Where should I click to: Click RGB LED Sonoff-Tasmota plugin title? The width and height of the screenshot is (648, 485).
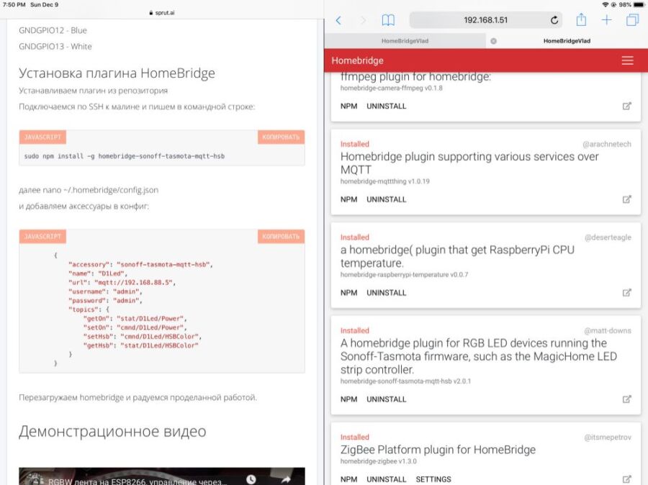pos(479,356)
